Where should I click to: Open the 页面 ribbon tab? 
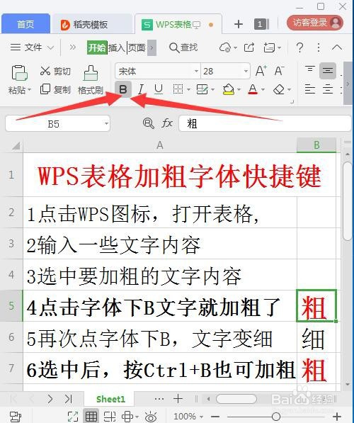tap(137, 47)
